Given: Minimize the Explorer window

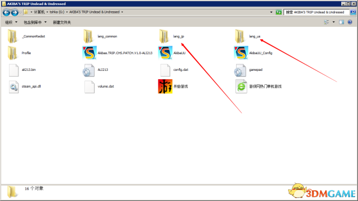Looking at the screenshot, I should 343,4.
